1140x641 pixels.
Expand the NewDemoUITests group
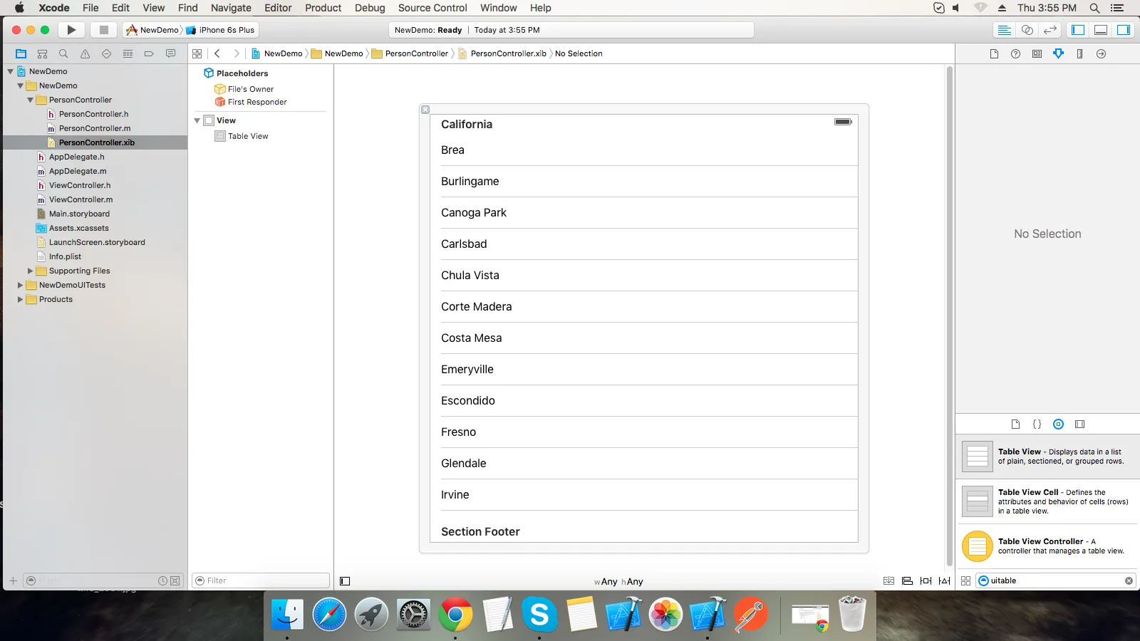click(x=21, y=285)
